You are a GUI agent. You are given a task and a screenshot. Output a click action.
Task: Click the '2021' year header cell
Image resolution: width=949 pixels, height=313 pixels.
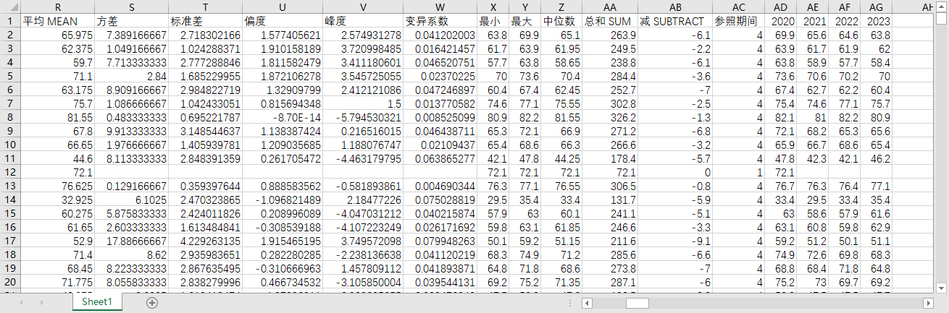click(812, 21)
